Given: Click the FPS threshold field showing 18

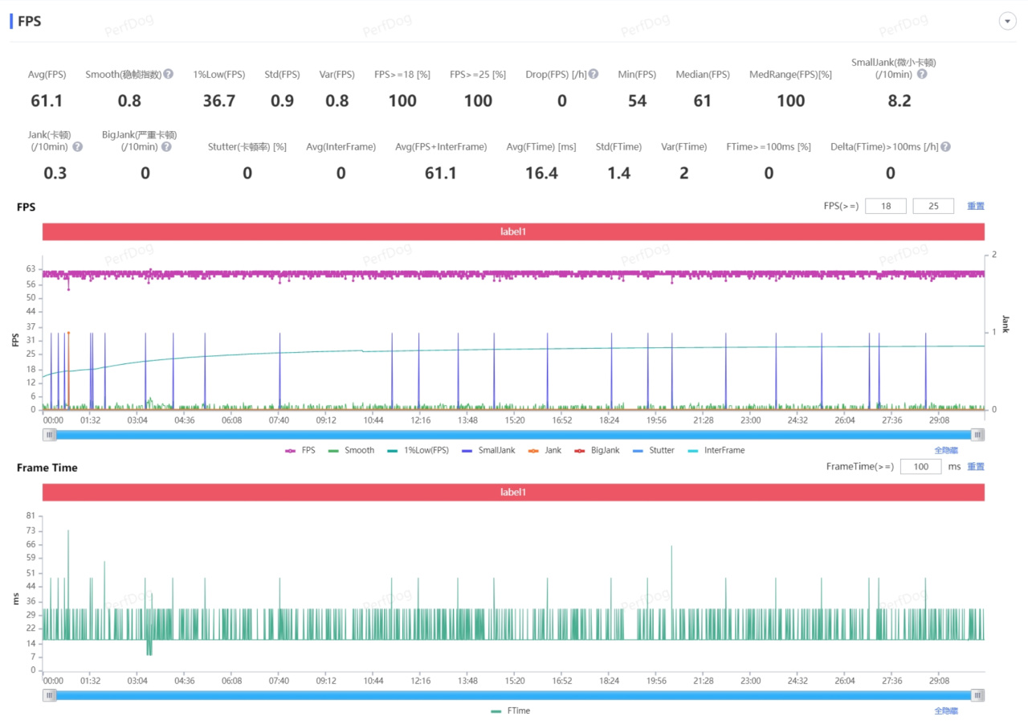Looking at the screenshot, I should coord(886,206).
